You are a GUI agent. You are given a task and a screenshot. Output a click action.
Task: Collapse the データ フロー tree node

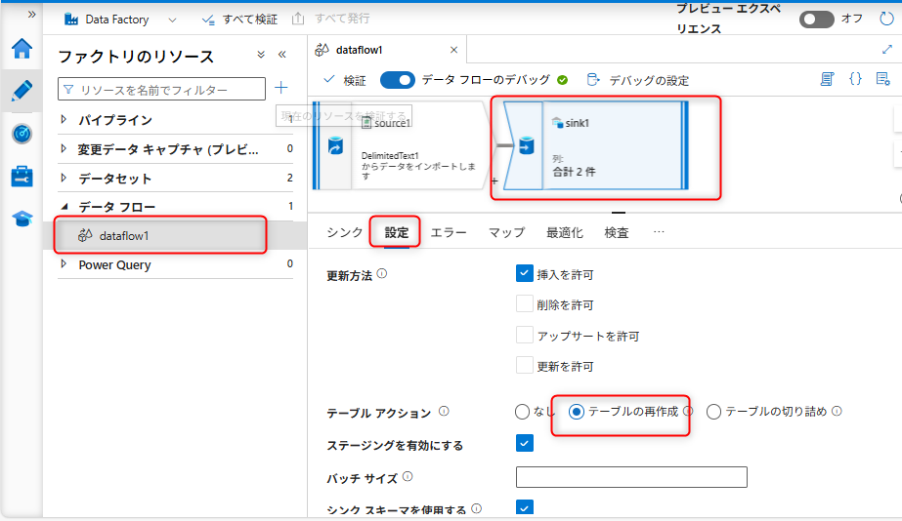[x=64, y=206]
